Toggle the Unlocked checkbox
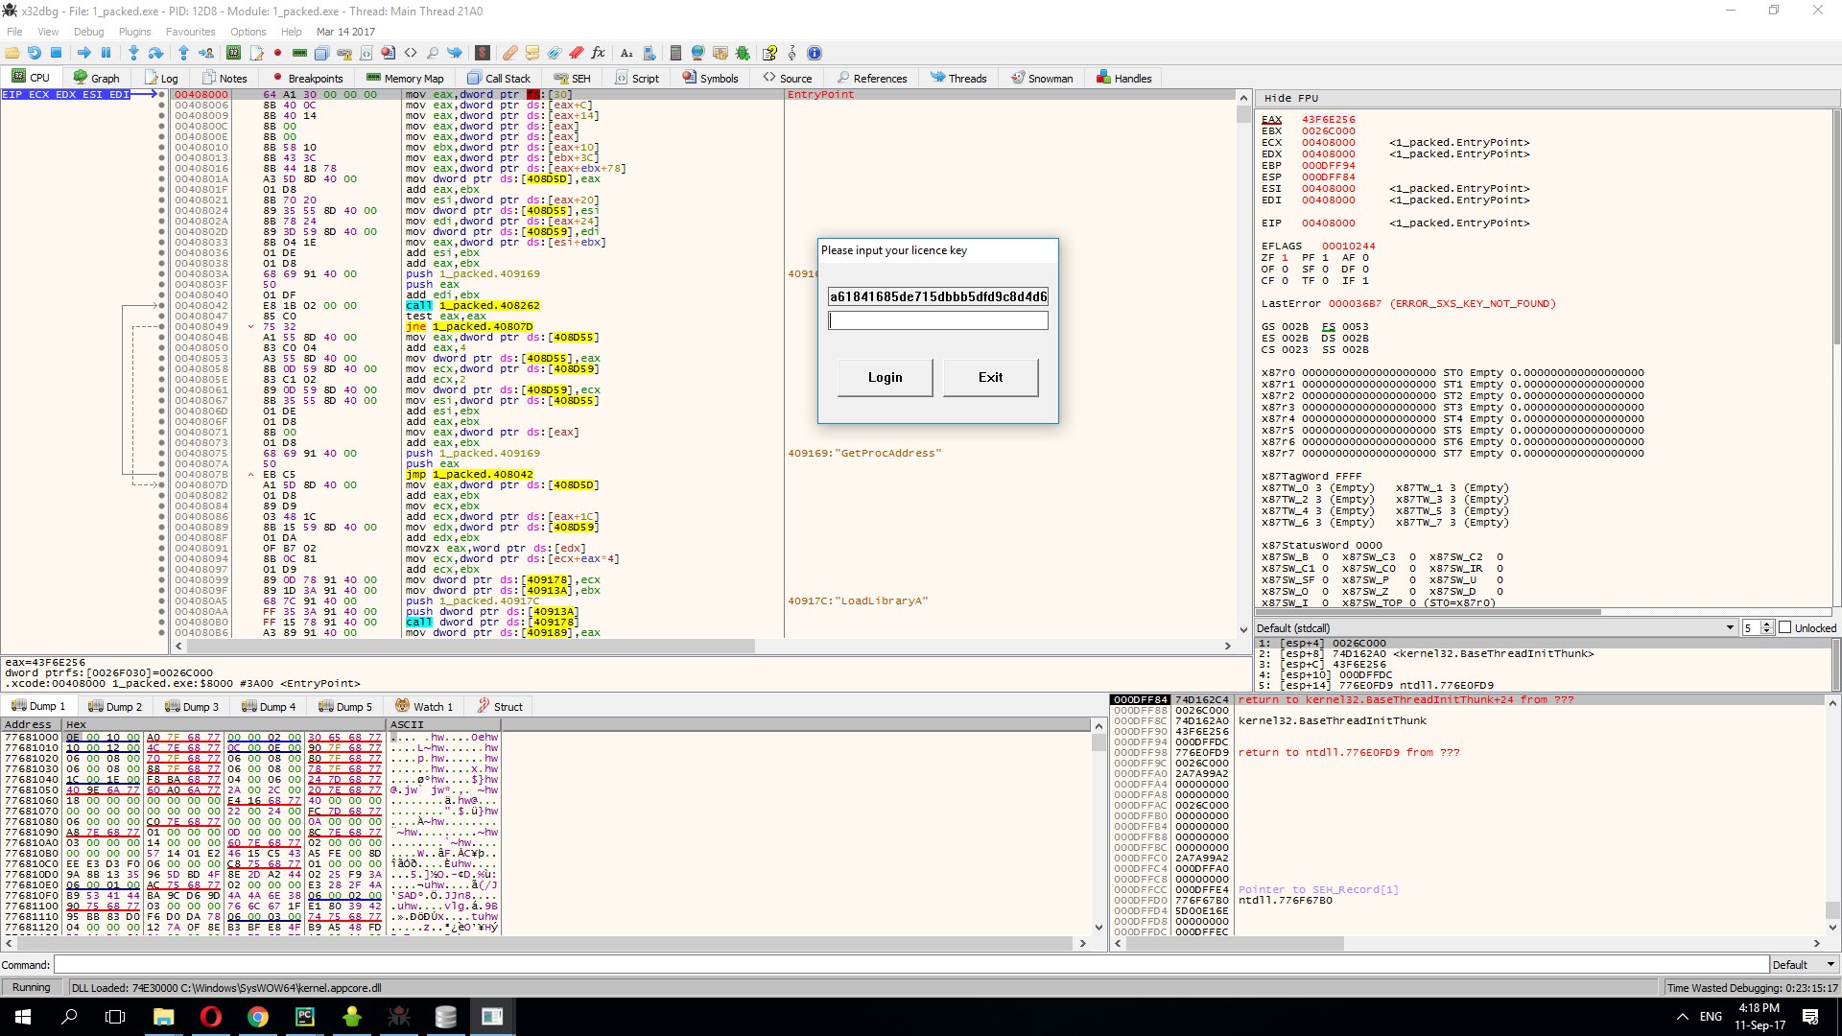Viewport: 1842px width, 1036px height. (1785, 627)
